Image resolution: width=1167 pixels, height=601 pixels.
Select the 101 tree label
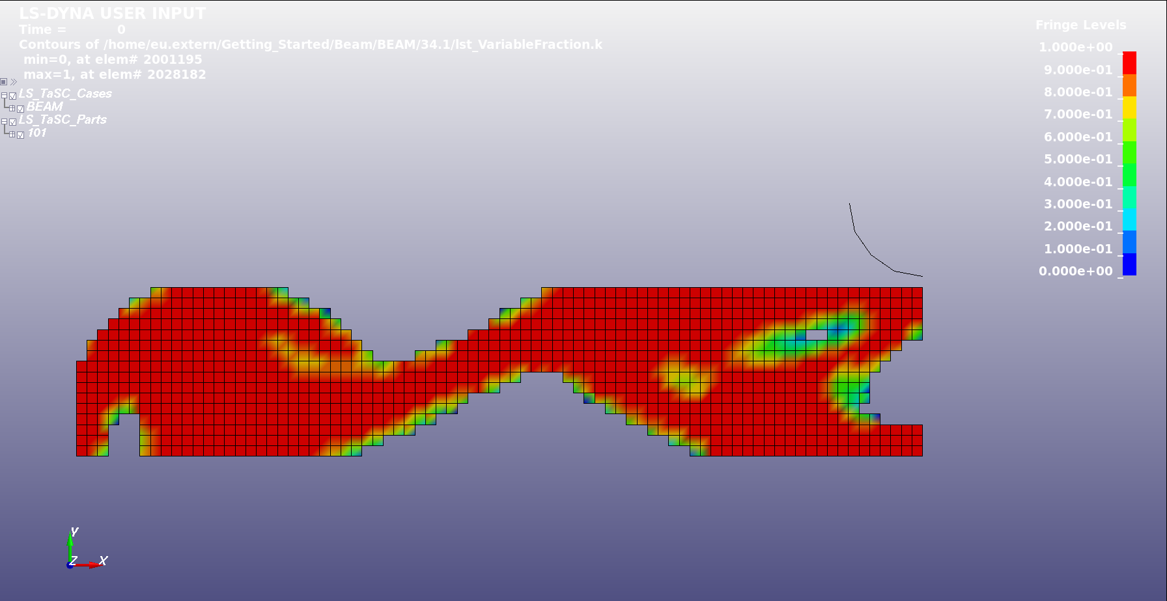pyautogui.click(x=37, y=132)
